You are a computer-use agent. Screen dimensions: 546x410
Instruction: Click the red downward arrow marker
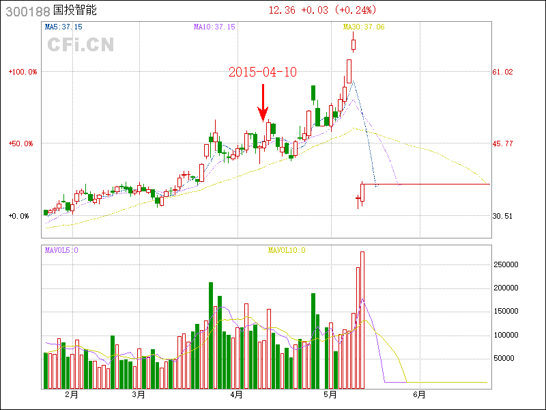[263, 103]
